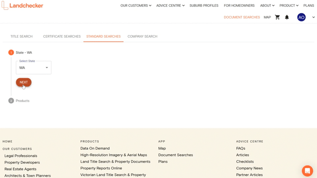Open Victorian Land Title Search link
Image resolution: width=317 pixels, height=178 pixels.
(113, 175)
